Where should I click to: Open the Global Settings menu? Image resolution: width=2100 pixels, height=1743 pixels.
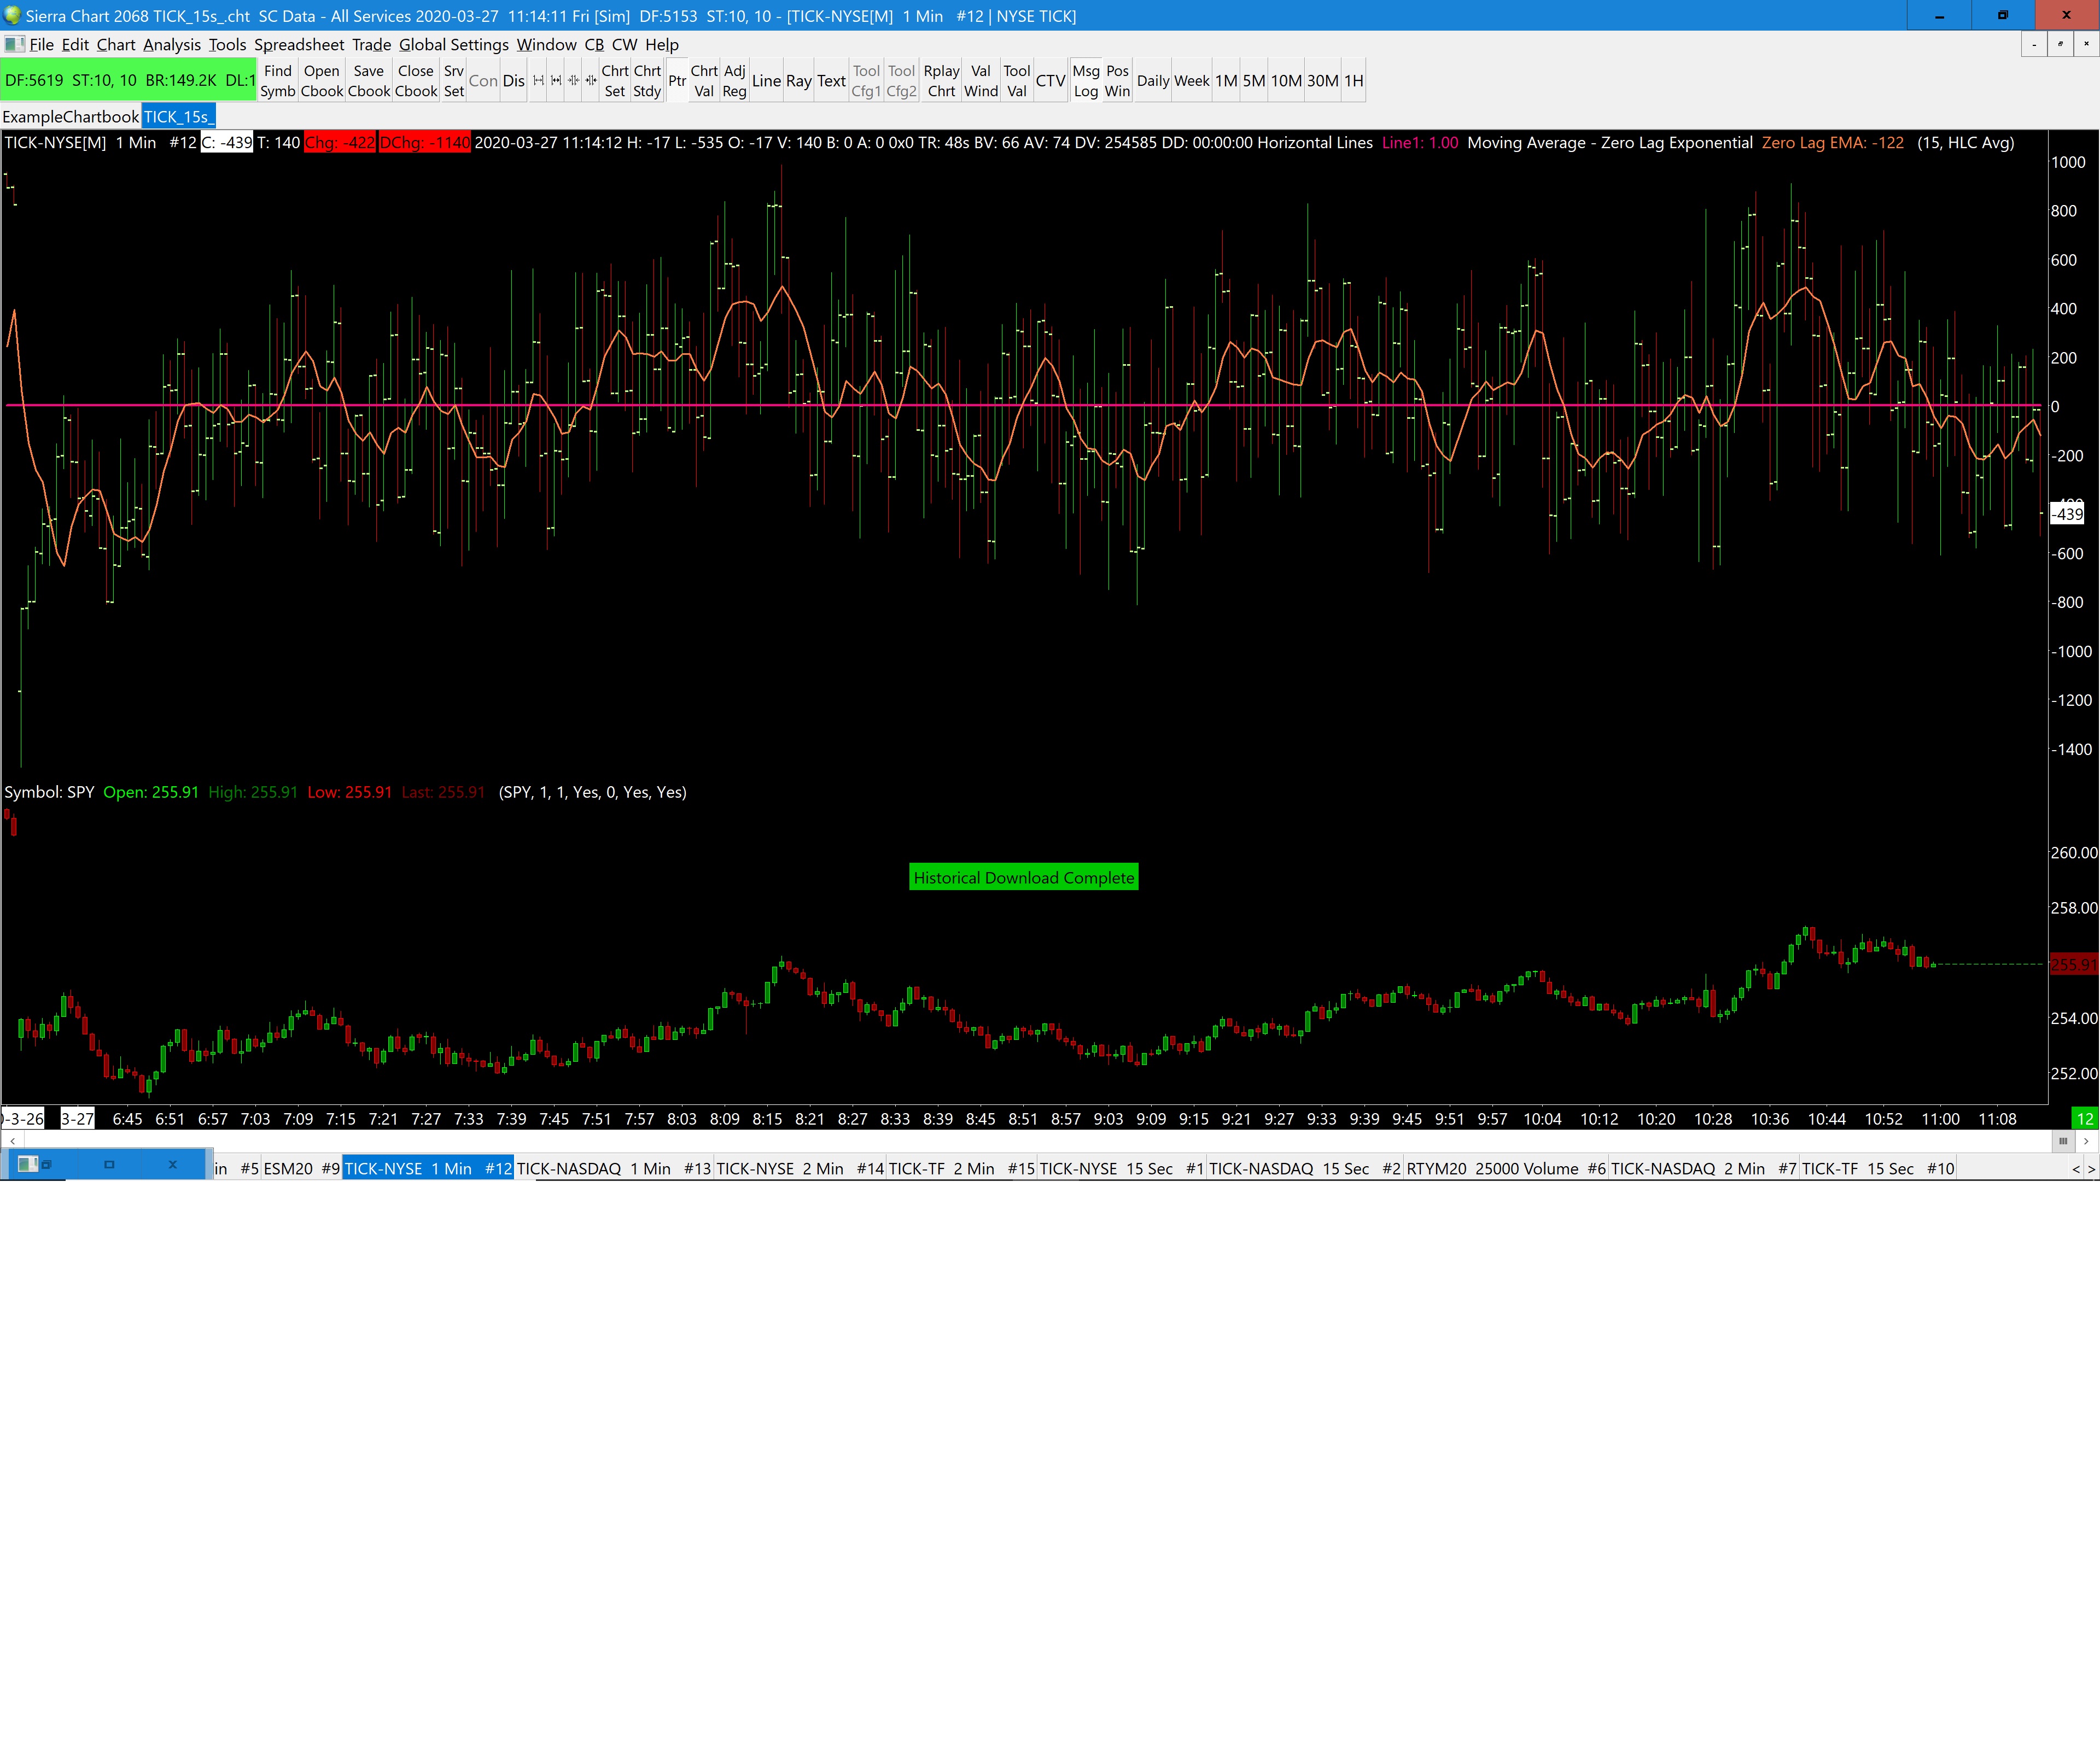453,45
